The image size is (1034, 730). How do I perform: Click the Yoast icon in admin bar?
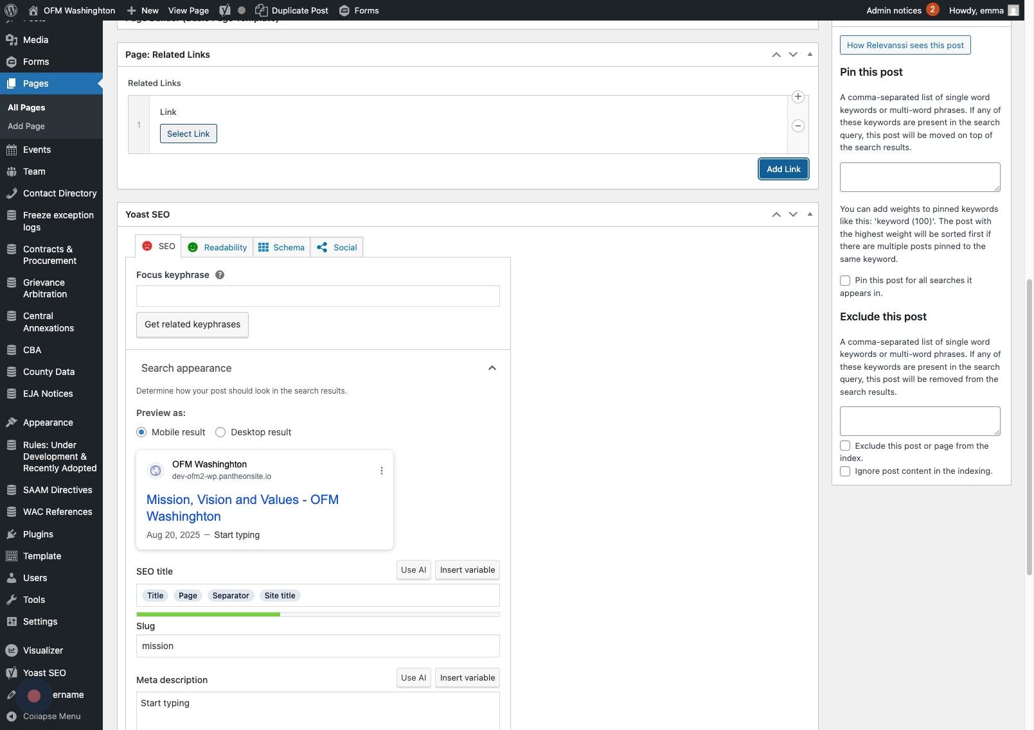pos(224,10)
